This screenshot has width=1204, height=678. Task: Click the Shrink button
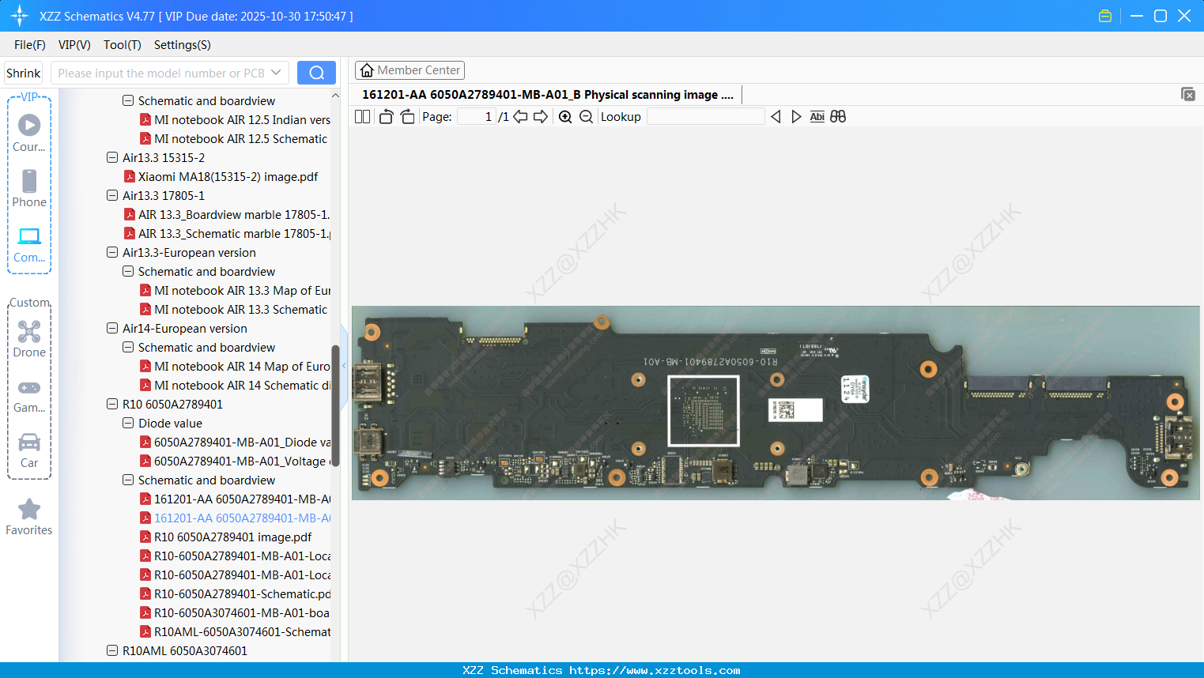click(x=23, y=73)
